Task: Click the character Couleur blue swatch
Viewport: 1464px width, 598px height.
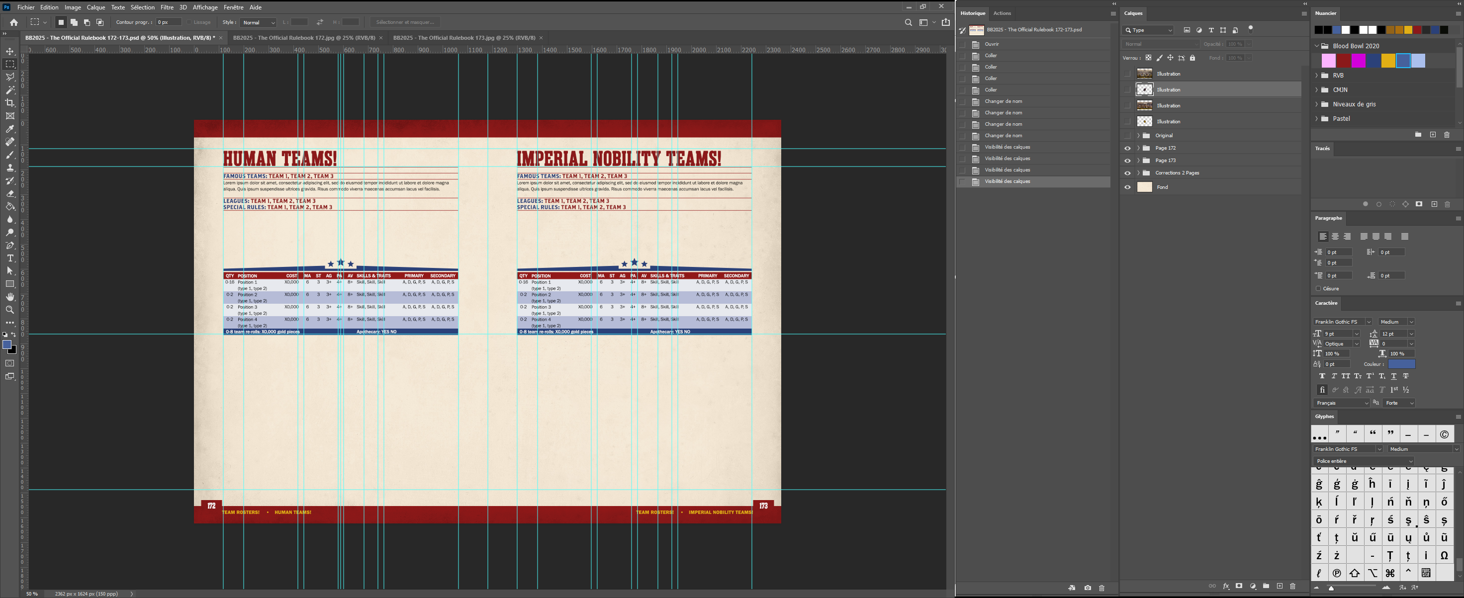Action: pyautogui.click(x=1401, y=364)
